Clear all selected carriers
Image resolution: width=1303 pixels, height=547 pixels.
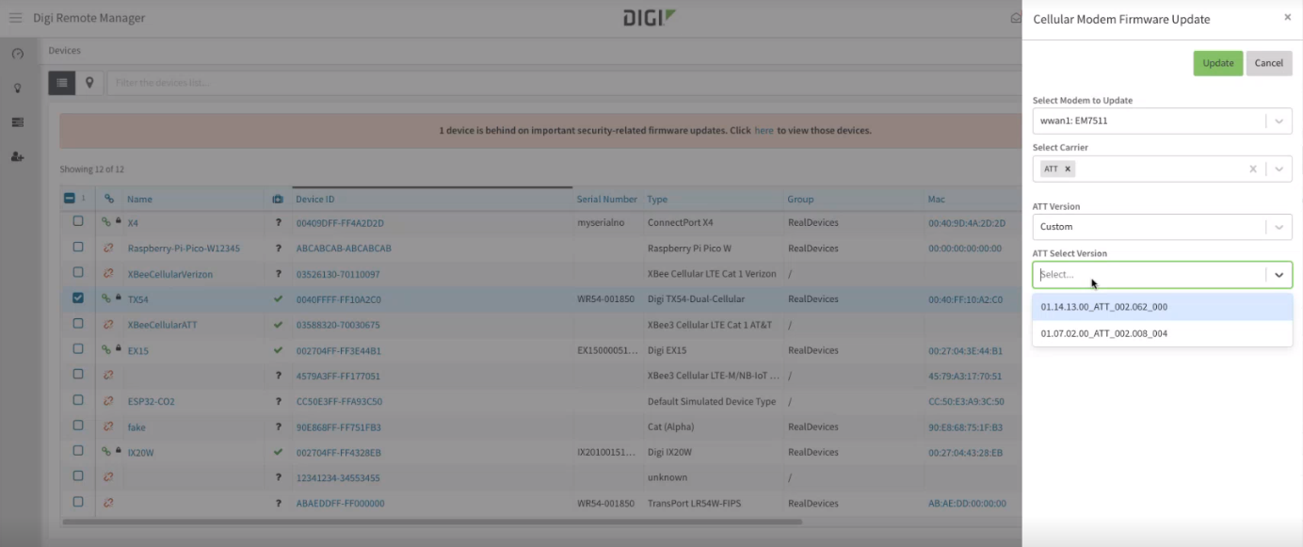[1252, 169]
